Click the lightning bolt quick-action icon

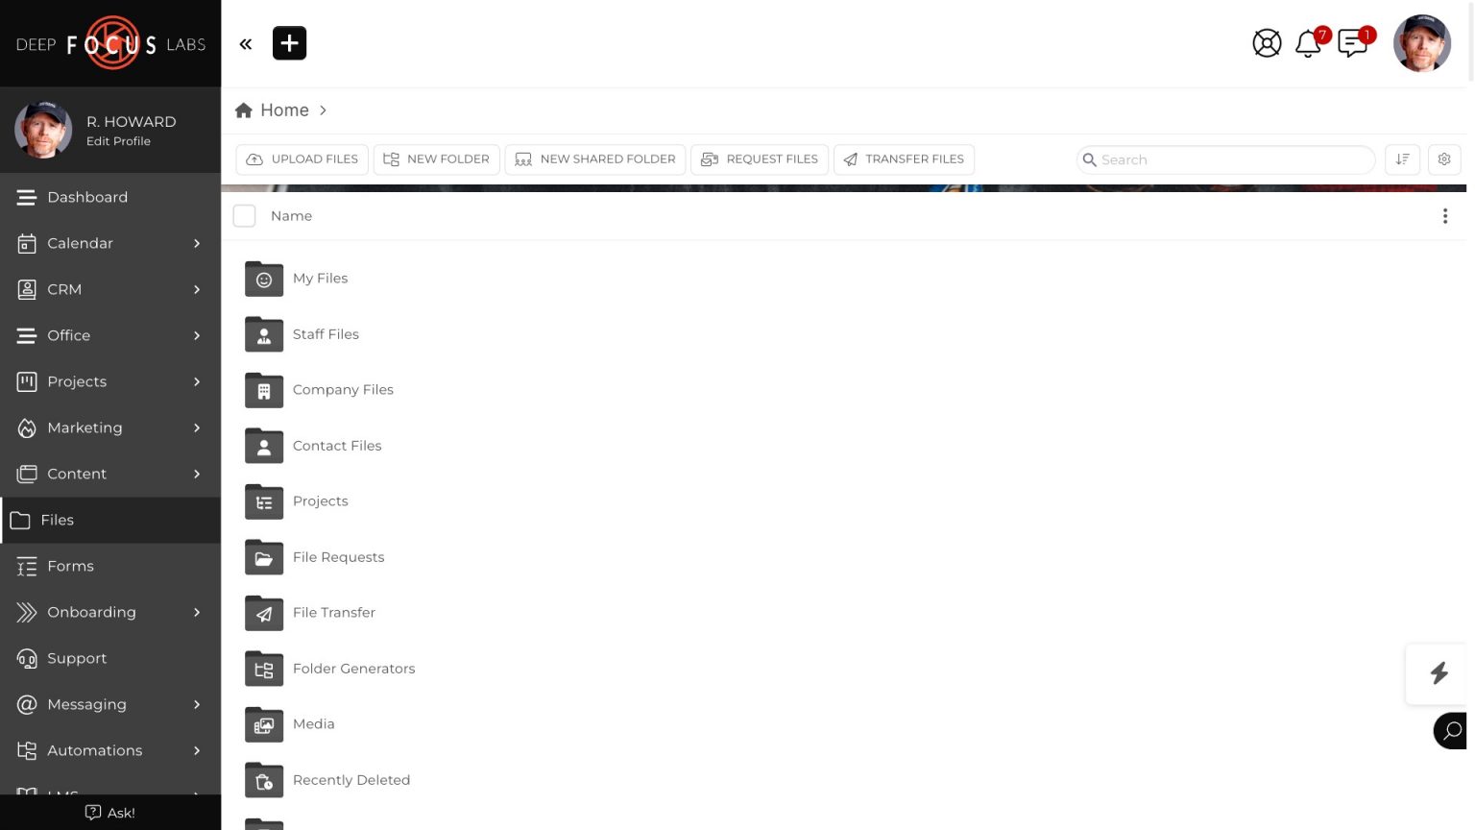click(x=1439, y=673)
